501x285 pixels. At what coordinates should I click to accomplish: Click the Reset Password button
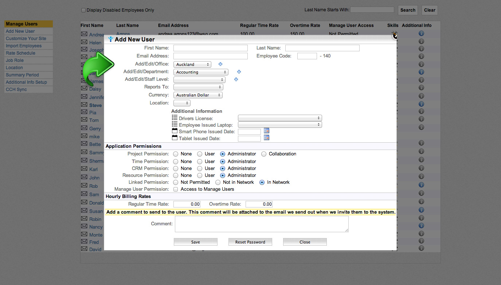(250, 242)
